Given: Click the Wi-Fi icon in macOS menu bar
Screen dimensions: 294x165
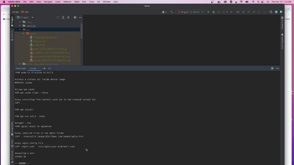Looking at the screenshot, I should pos(253,2).
